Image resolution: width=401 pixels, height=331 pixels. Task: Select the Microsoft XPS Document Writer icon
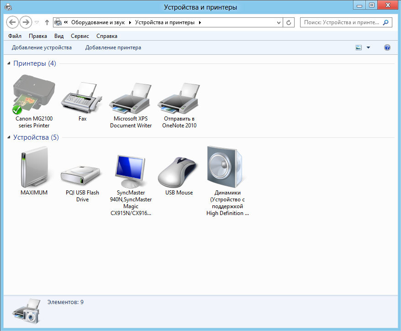point(130,98)
